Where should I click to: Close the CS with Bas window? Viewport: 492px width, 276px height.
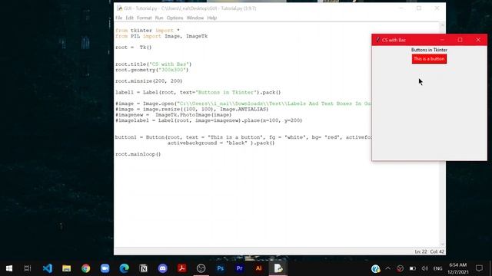[478, 40]
